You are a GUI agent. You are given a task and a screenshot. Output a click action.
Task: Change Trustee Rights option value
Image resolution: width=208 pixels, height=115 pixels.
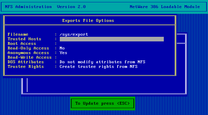pos(99,66)
